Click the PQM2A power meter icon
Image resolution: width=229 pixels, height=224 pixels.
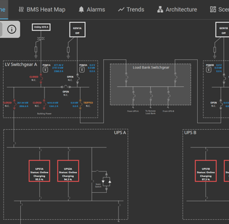point(82,70)
